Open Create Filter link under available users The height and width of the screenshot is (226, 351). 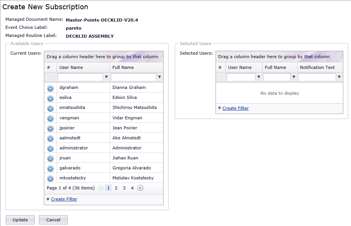[x=64, y=199]
